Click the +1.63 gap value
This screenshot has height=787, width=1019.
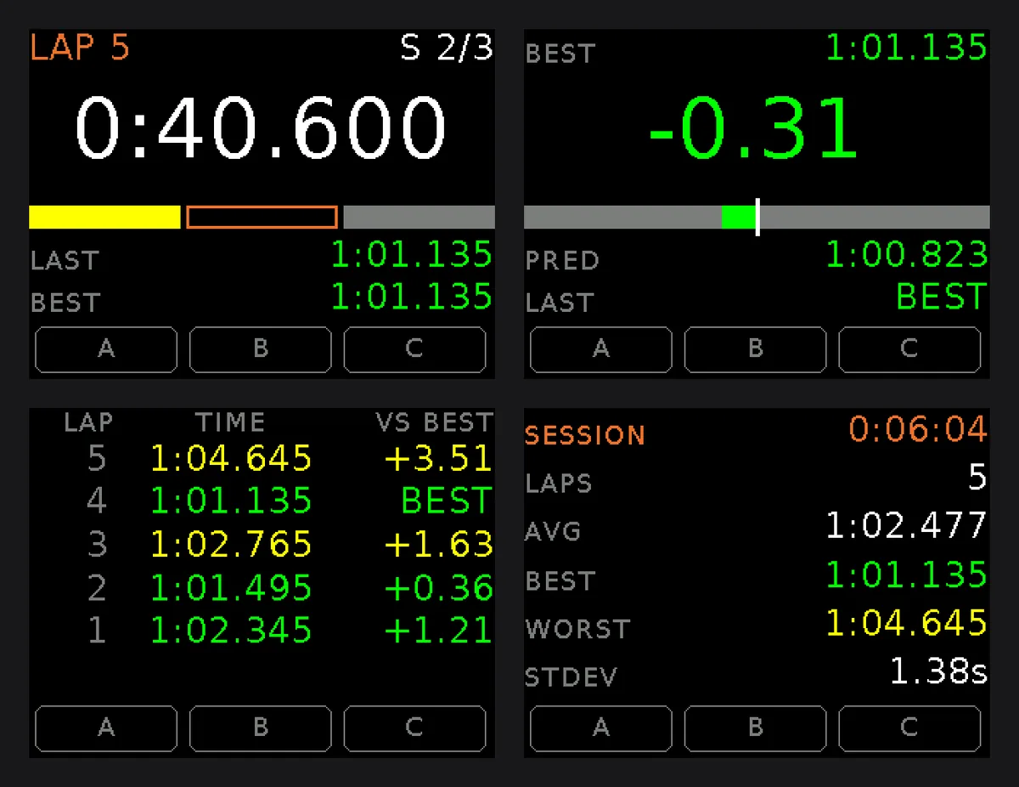click(438, 544)
